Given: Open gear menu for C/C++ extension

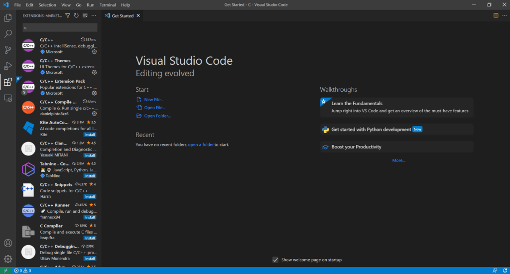Looking at the screenshot, I should pyautogui.click(x=94, y=52).
